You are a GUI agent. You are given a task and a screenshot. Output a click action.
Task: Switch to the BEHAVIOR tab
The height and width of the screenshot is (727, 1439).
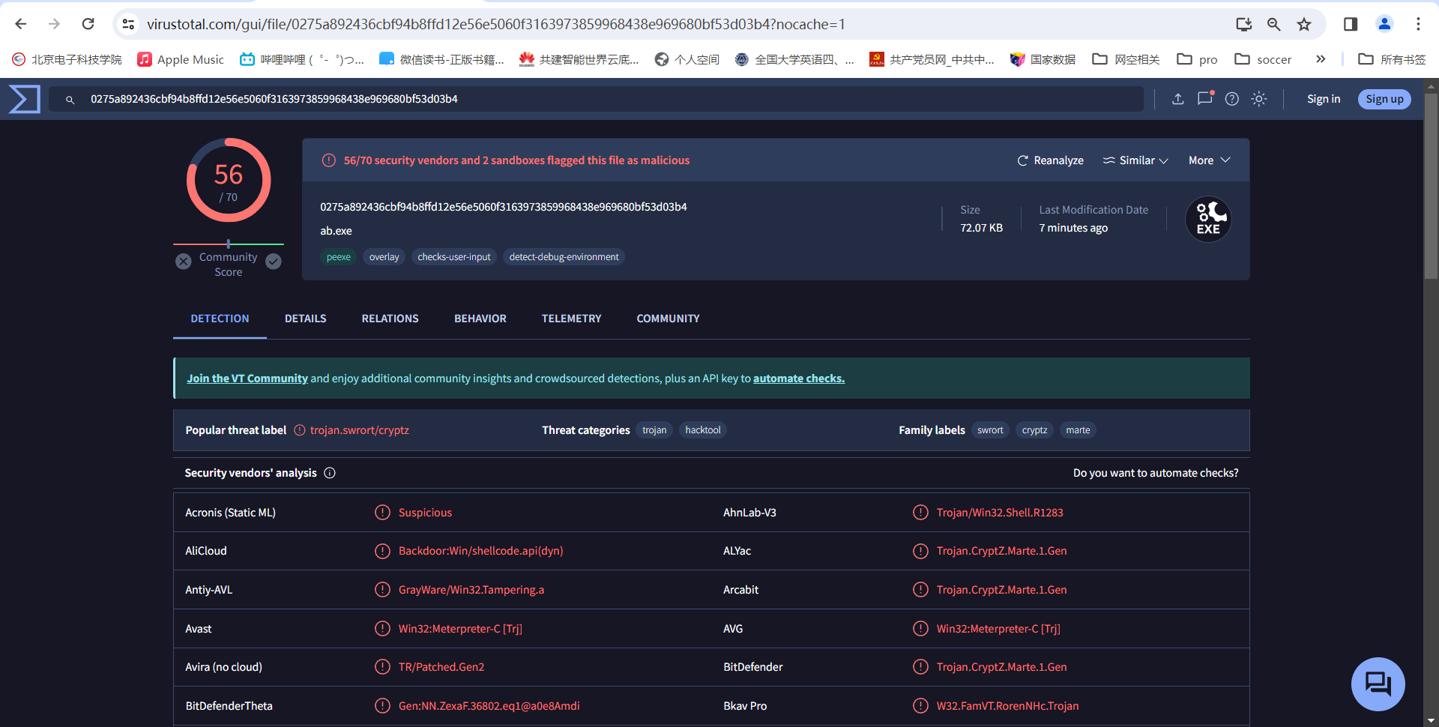coord(480,319)
